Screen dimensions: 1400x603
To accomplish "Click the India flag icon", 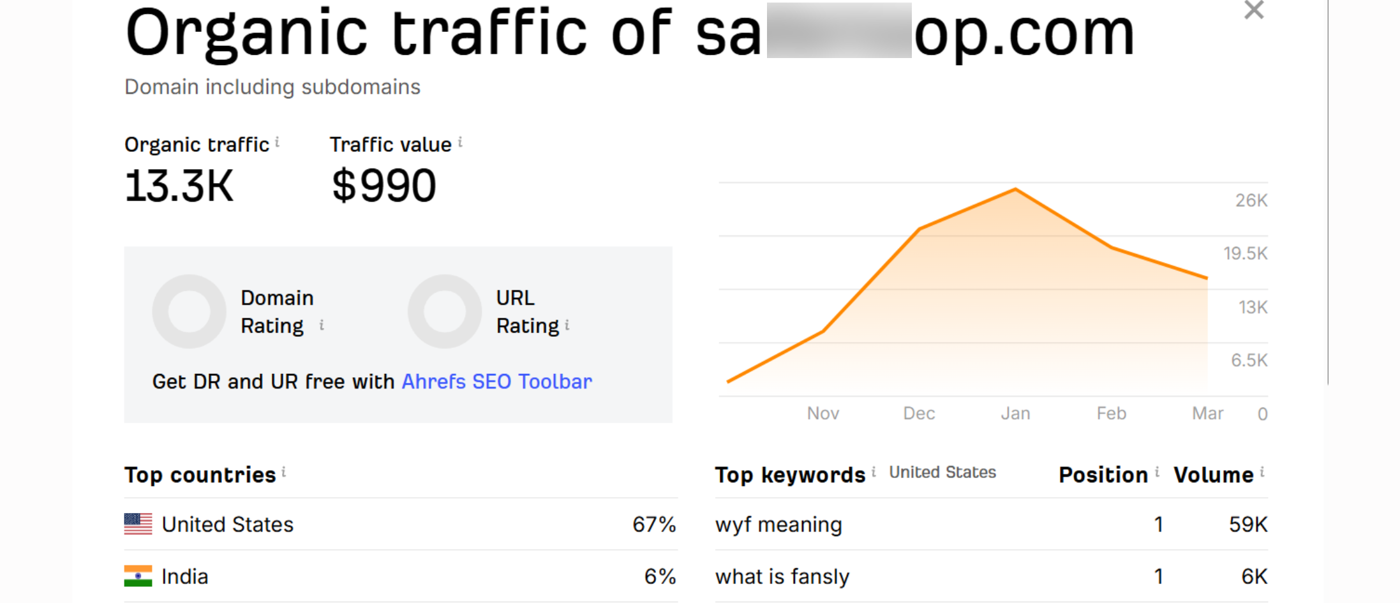I will pyautogui.click(x=138, y=576).
